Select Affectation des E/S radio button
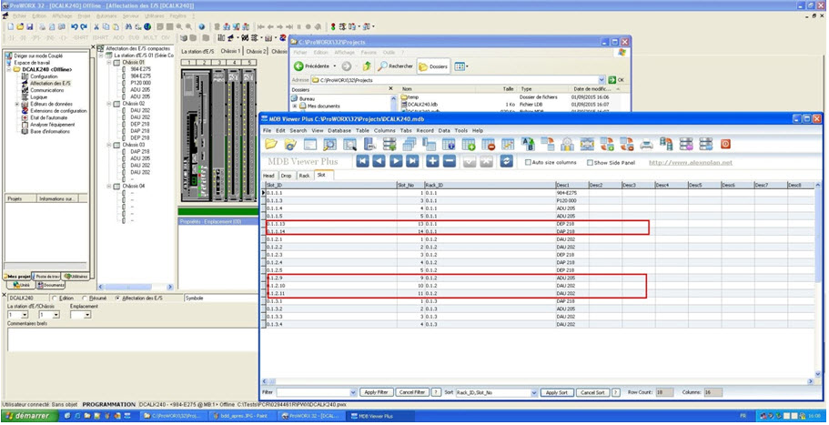The height and width of the screenshot is (425, 829). pyautogui.click(x=117, y=299)
